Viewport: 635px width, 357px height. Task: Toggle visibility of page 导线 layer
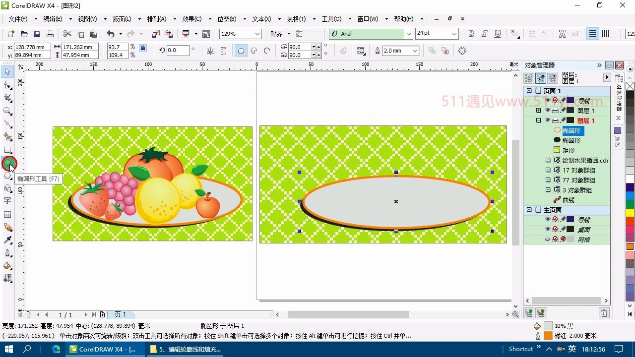point(548,101)
